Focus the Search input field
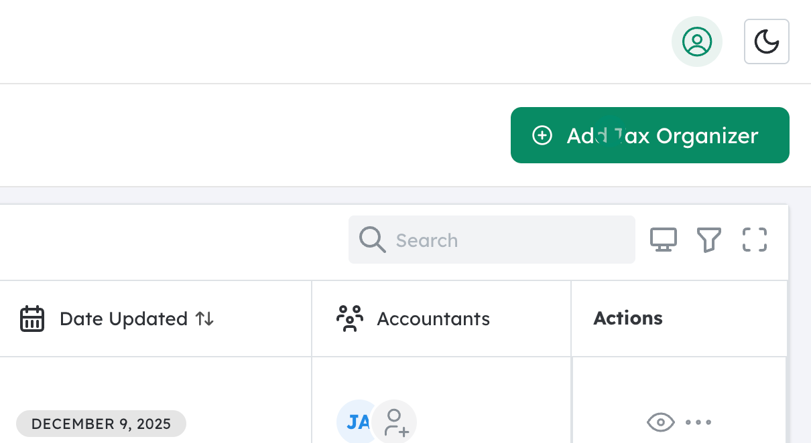Image resolution: width=811 pixels, height=443 pixels. (509, 240)
